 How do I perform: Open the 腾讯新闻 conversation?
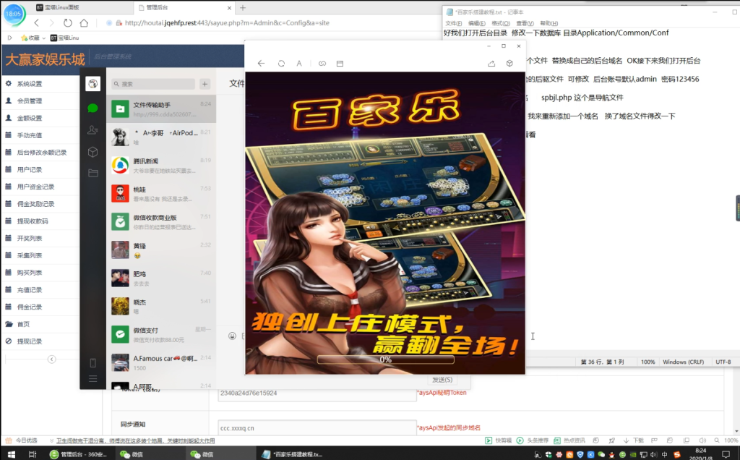pyautogui.click(x=161, y=166)
